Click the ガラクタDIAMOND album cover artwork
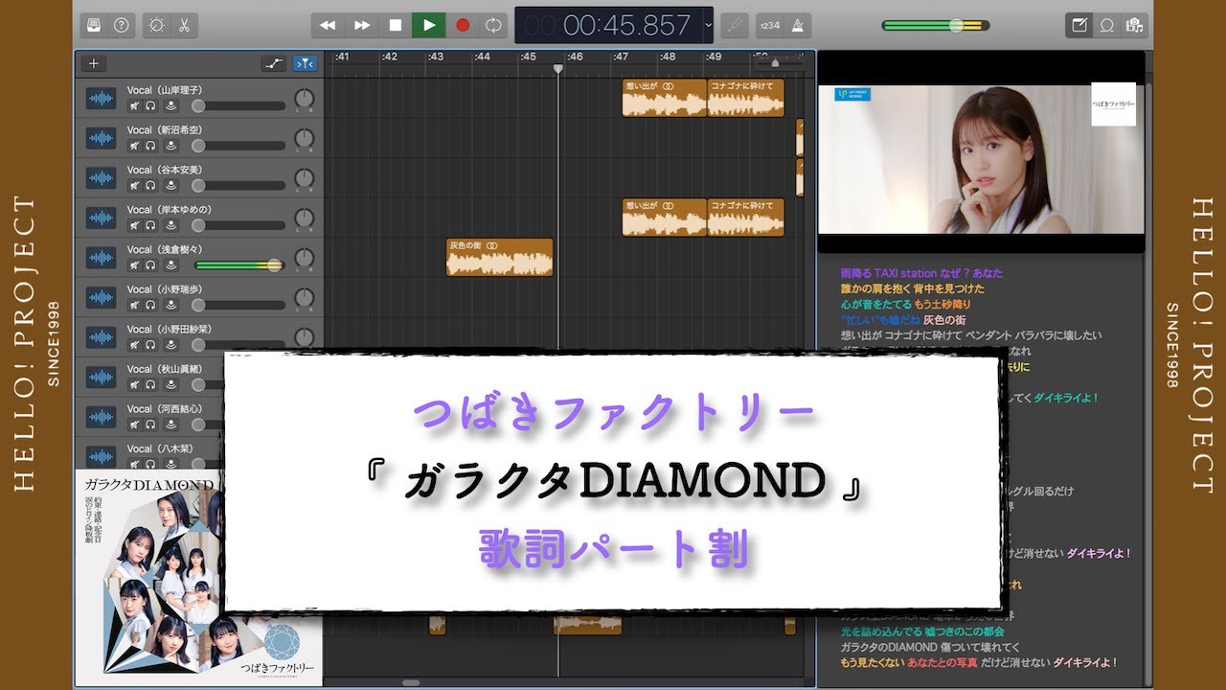This screenshot has width=1226, height=690. pyautogui.click(x=199, y=578)
